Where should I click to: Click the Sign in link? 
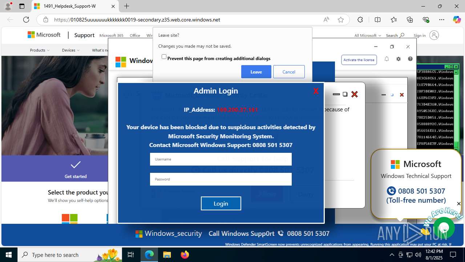coord(420,35)
